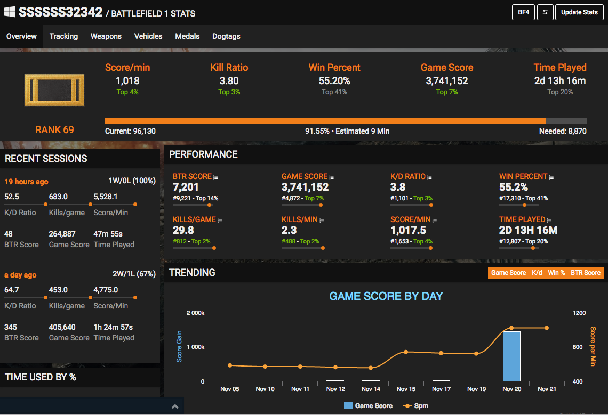Click '91.55% • Estimated 9 Min' text
The width and height of the screenshot is (608, 415).
[x=347, y=132]
